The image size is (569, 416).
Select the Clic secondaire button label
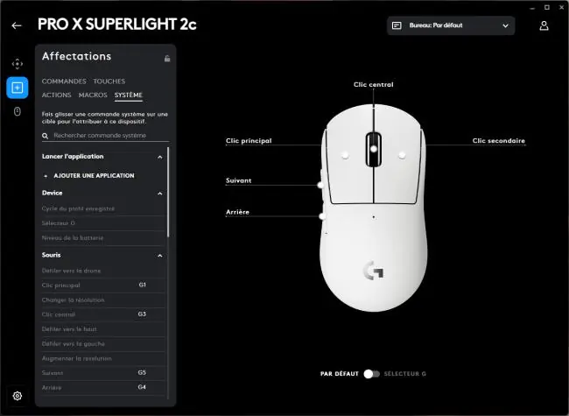pyautogui.click(x=499, y=140)
